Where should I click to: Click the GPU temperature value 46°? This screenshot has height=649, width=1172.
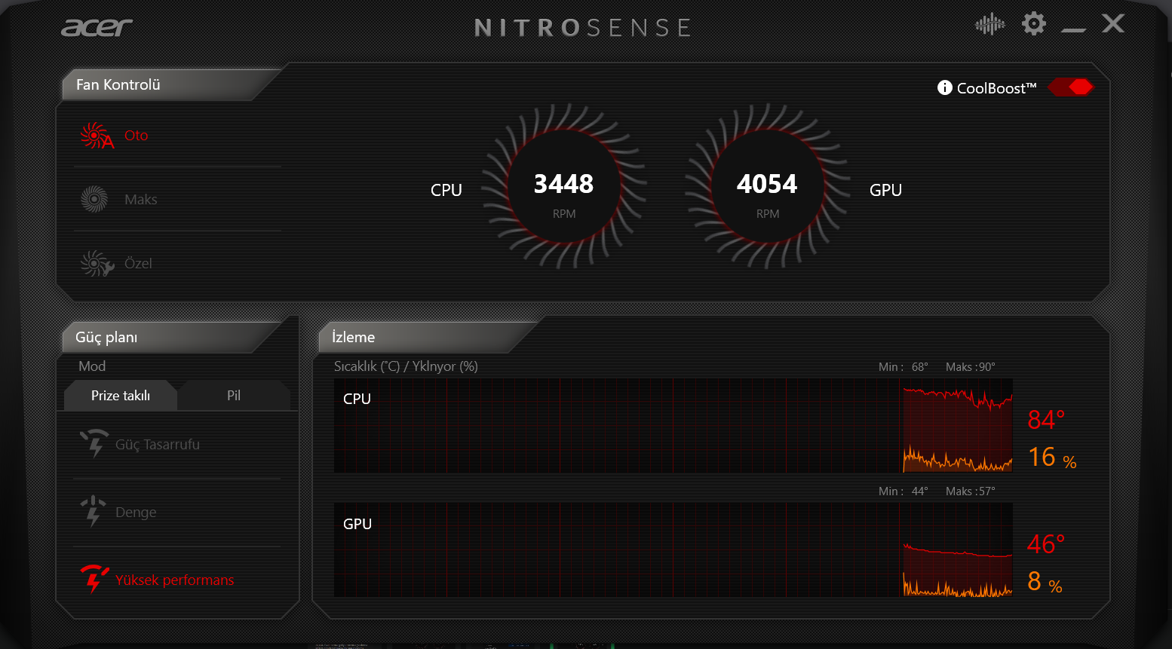pos(1046,544)
